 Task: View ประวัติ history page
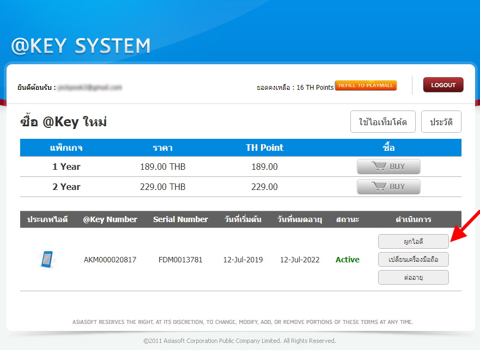[441, 122]
